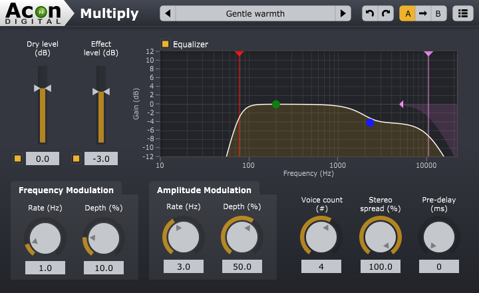This screenshot has width=479, height=293.
Task: Select the green equalizer band point
Action: 276,105
